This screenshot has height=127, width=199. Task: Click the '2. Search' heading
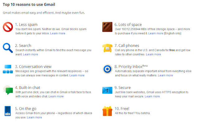click(x=23, y=45)
